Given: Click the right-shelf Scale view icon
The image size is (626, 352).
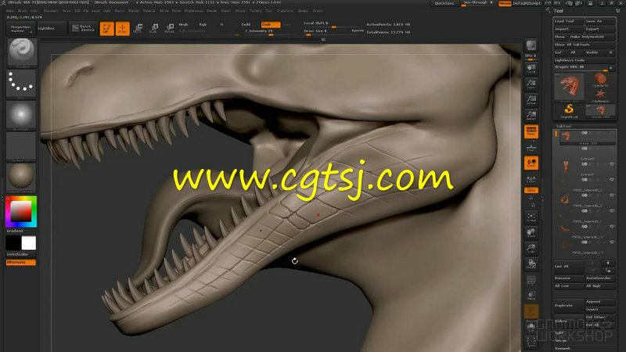Looking at the screenshot, I should [531, 248].
